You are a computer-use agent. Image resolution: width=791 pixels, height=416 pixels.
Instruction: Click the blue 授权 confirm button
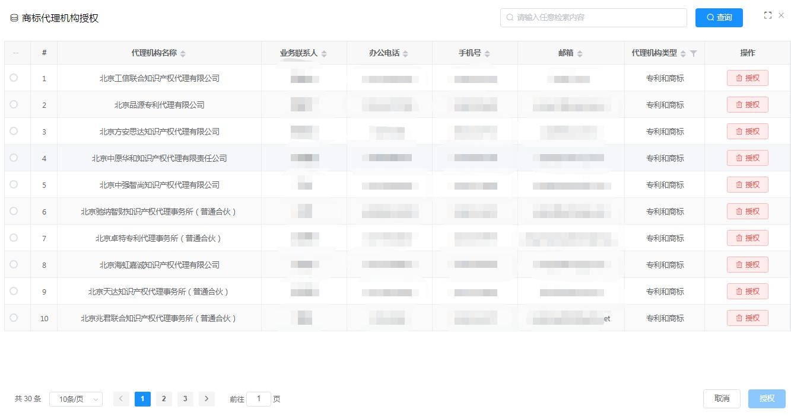[x=767, y=398]
